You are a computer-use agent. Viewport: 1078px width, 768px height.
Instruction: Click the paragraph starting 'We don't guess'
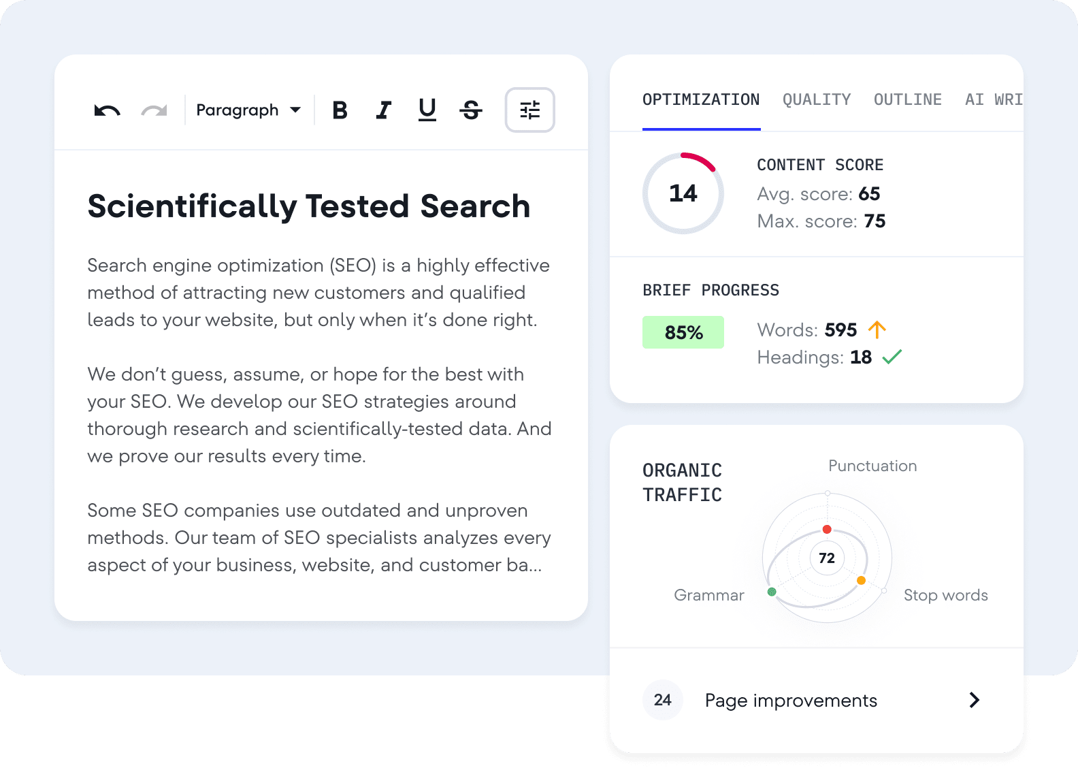click(320, 415)
